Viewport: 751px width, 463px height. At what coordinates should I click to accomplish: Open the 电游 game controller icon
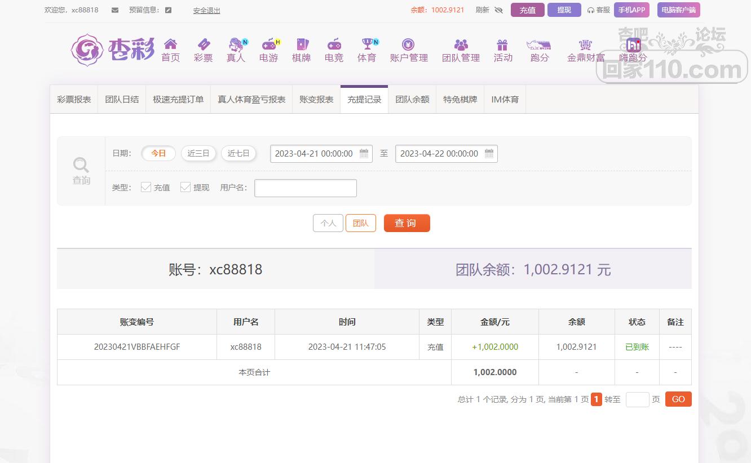[269, 44]
